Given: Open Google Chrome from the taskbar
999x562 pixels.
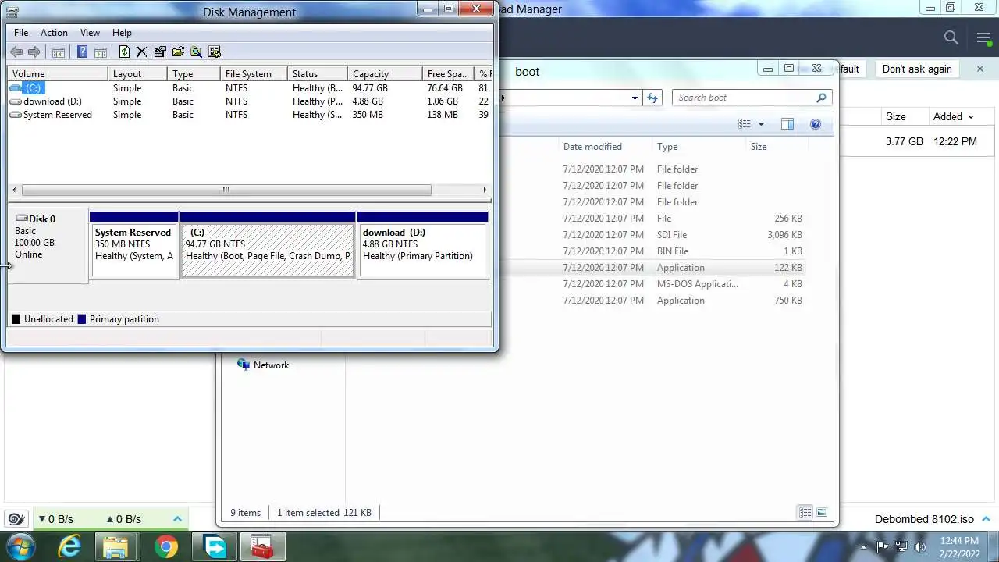Looking at the screenshot, I should tap(165, 547).
